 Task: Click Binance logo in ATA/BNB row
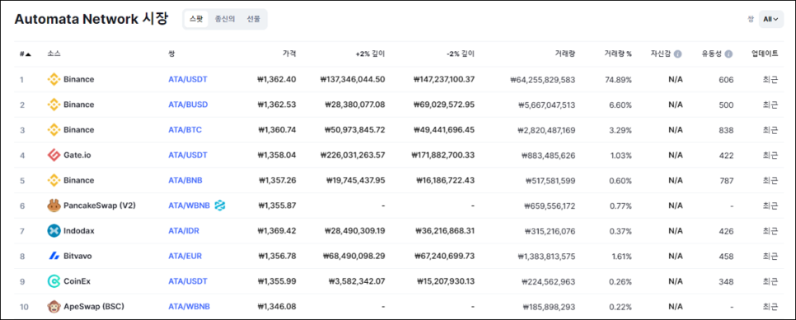click(54, 180)
